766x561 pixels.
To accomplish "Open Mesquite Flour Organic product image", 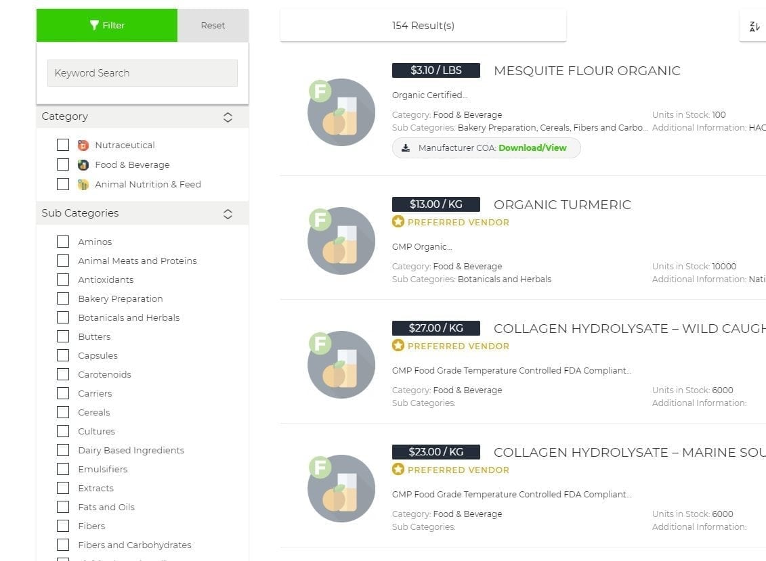I will (x=341, y=112).
